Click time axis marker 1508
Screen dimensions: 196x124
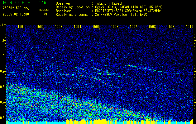point(152,26)
